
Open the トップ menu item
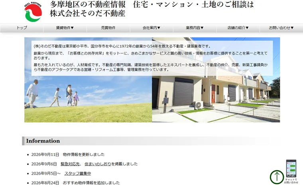click(22, 28)
